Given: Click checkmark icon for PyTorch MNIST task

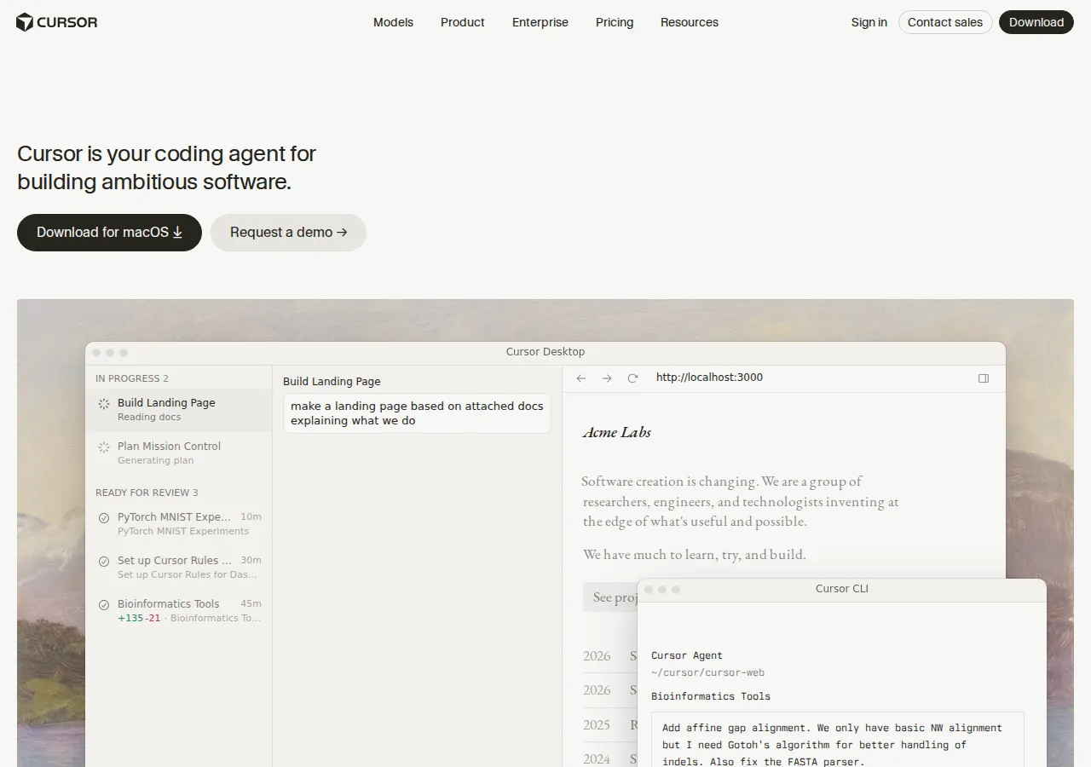Looking at the screenshot, I should click(x=104, y=518).
